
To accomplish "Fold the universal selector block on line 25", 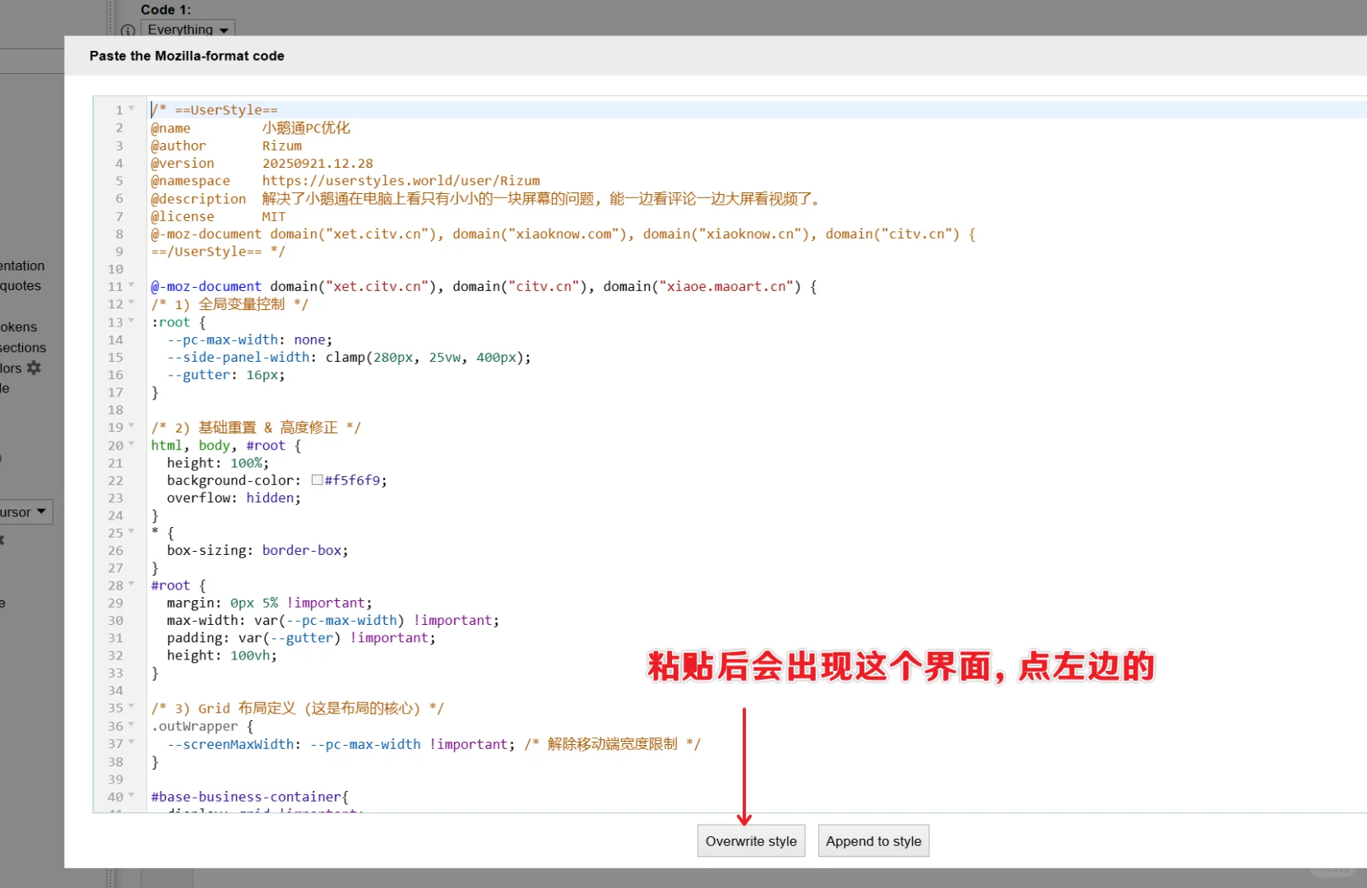I will [x=132, y=533].
